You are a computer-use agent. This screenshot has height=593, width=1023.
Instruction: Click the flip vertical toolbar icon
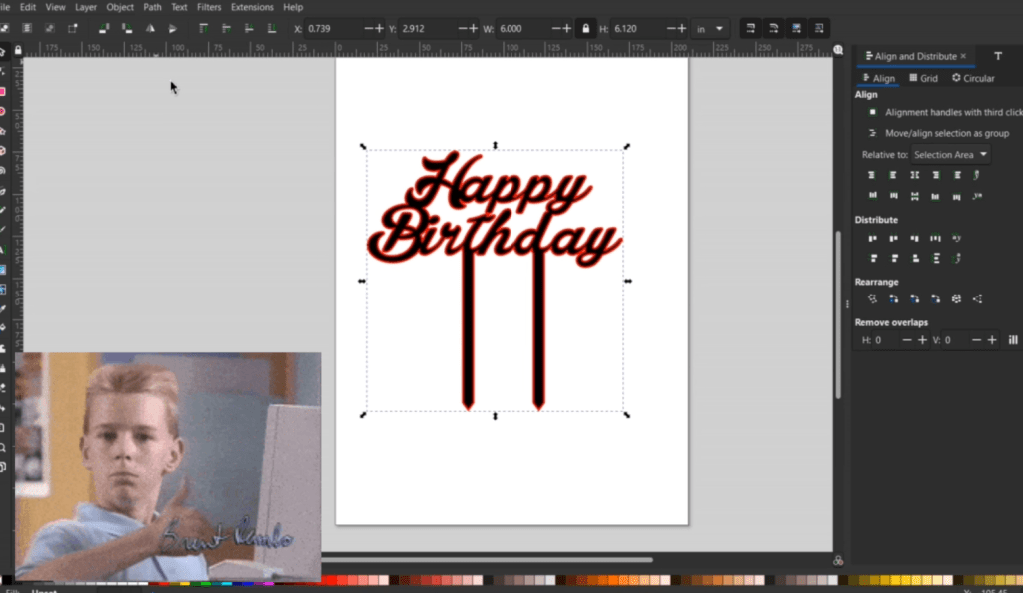tap(173, 29)
